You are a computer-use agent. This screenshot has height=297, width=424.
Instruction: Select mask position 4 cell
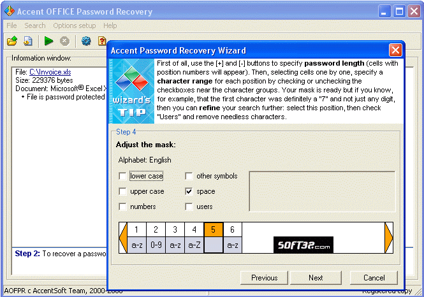point(194,229)
